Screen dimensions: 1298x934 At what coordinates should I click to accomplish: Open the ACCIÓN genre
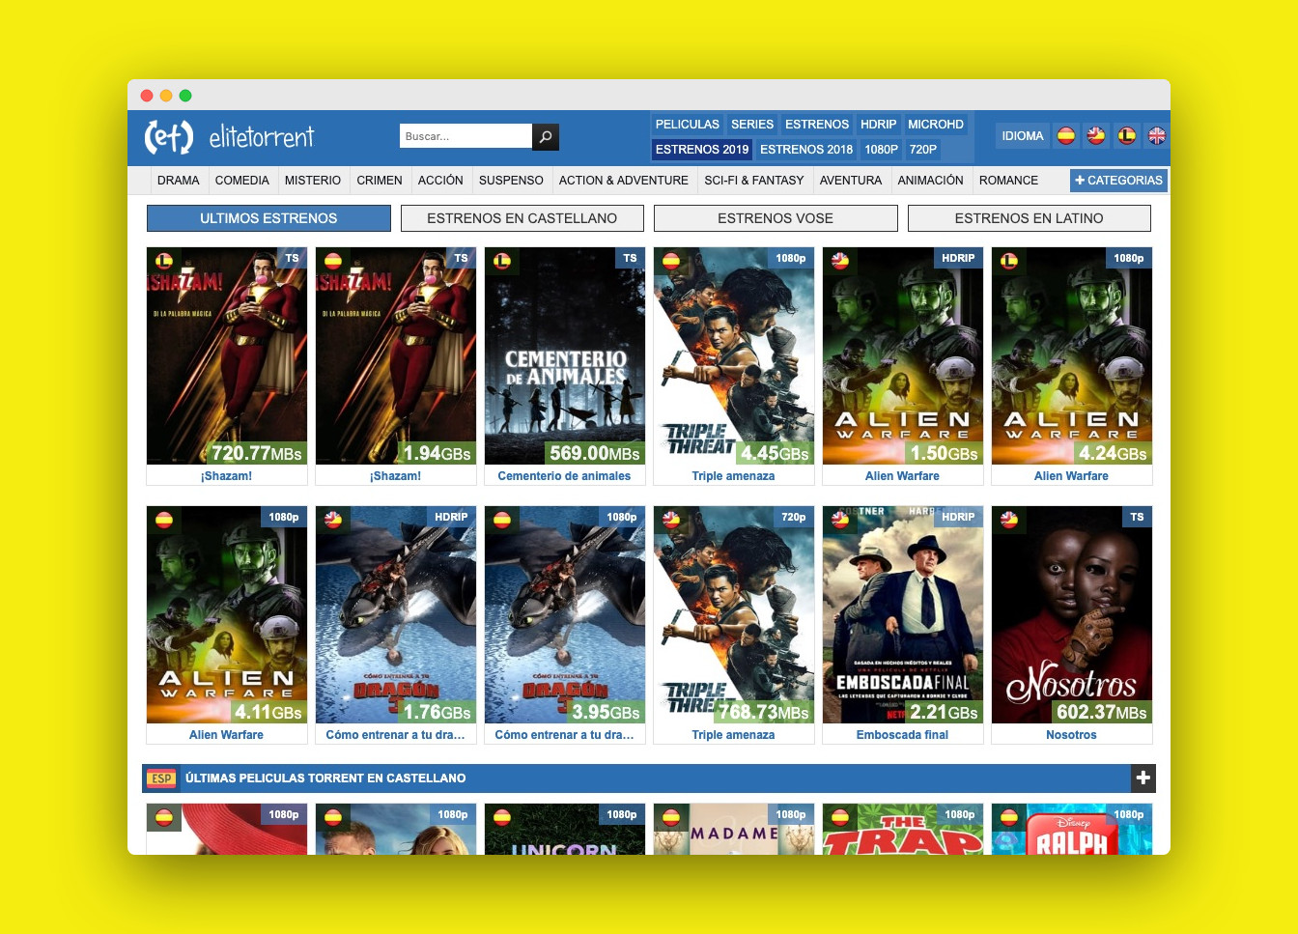click(x=440, y=181)
